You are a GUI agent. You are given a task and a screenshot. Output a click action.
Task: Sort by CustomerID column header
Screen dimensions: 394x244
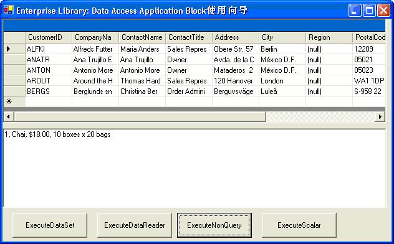click(x=49, y=37)
